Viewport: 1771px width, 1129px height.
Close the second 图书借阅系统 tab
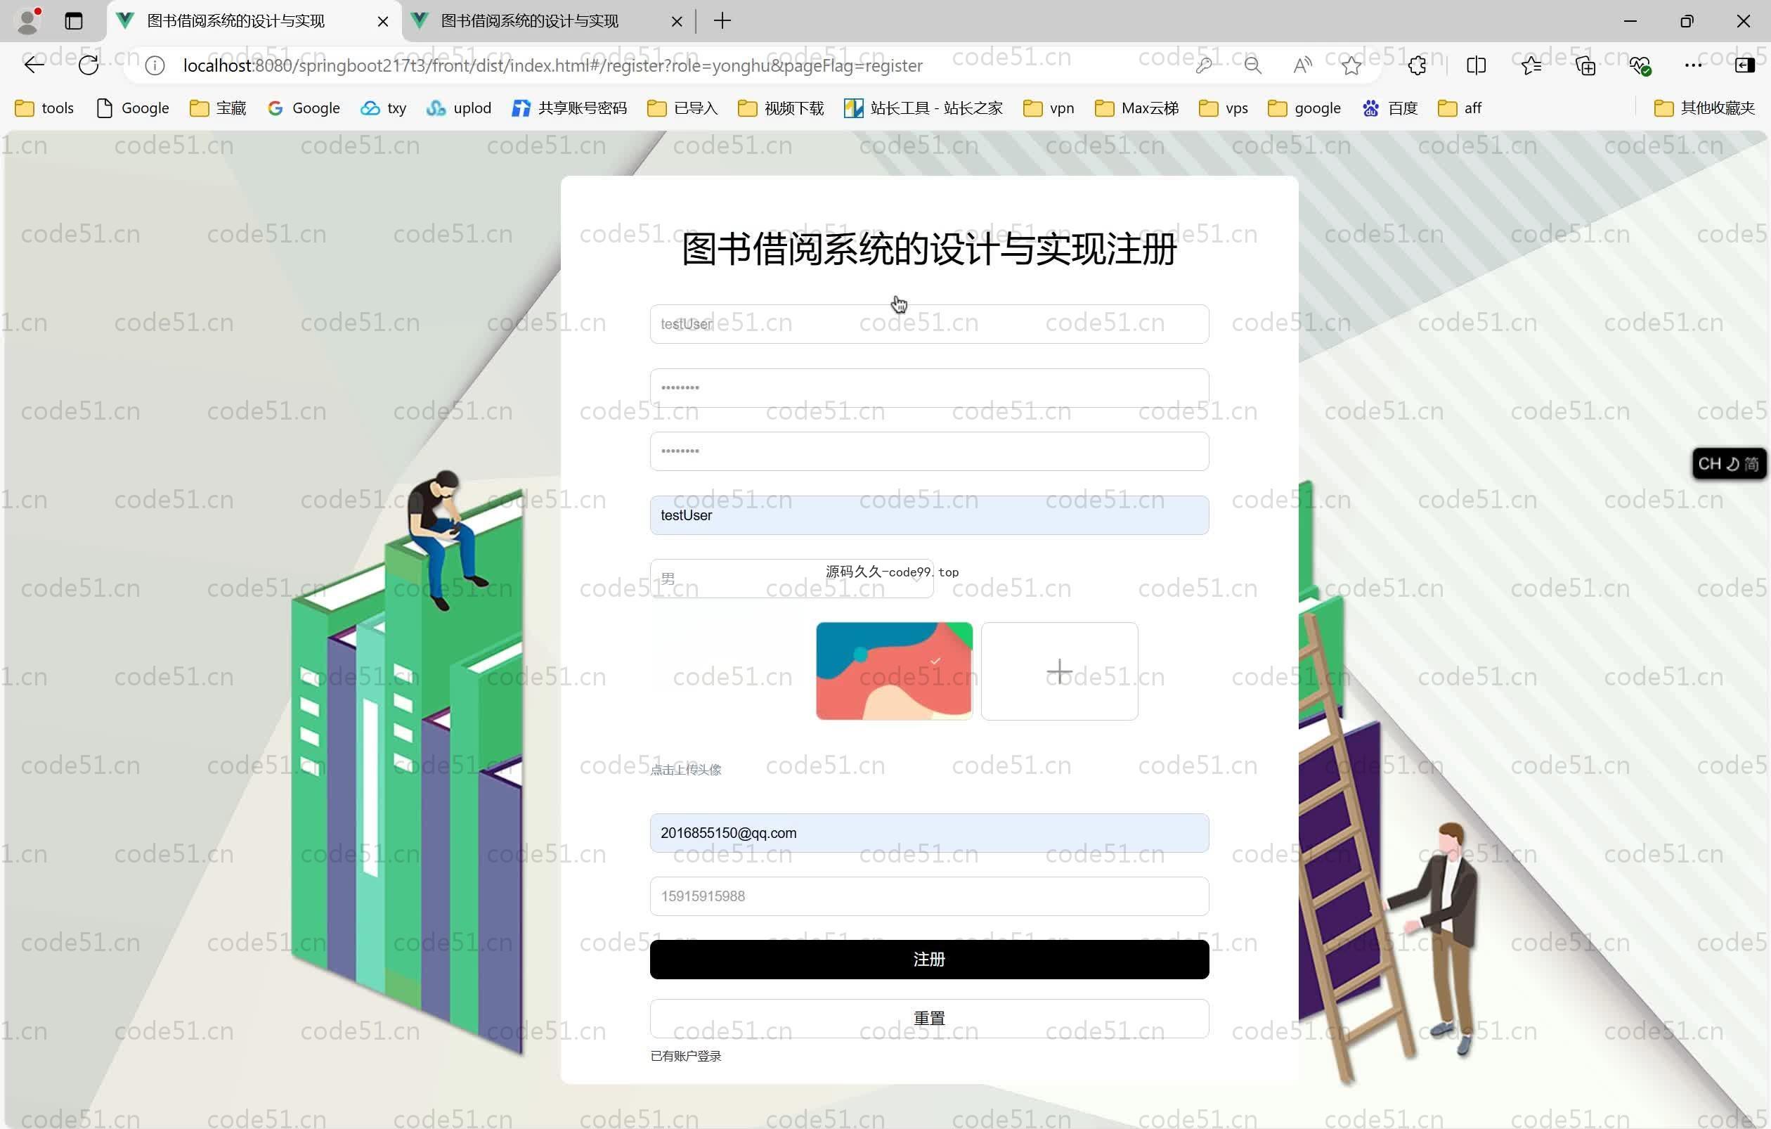[x=677, y=21]
